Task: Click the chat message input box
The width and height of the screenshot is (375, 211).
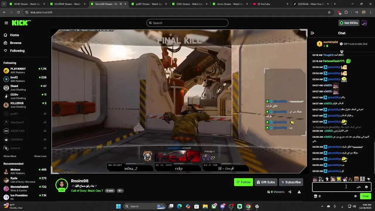Action: (342, 187)
